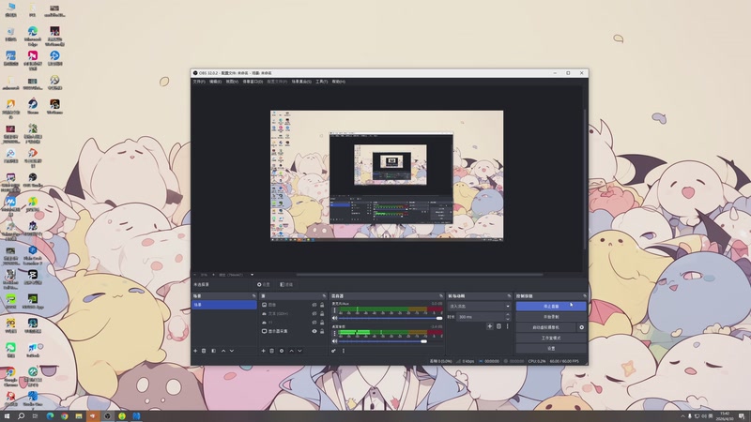This screenshot has width=751, height=422.
Task: Open scene filters icon in Scenes toolbar
Action: (214, 351)
